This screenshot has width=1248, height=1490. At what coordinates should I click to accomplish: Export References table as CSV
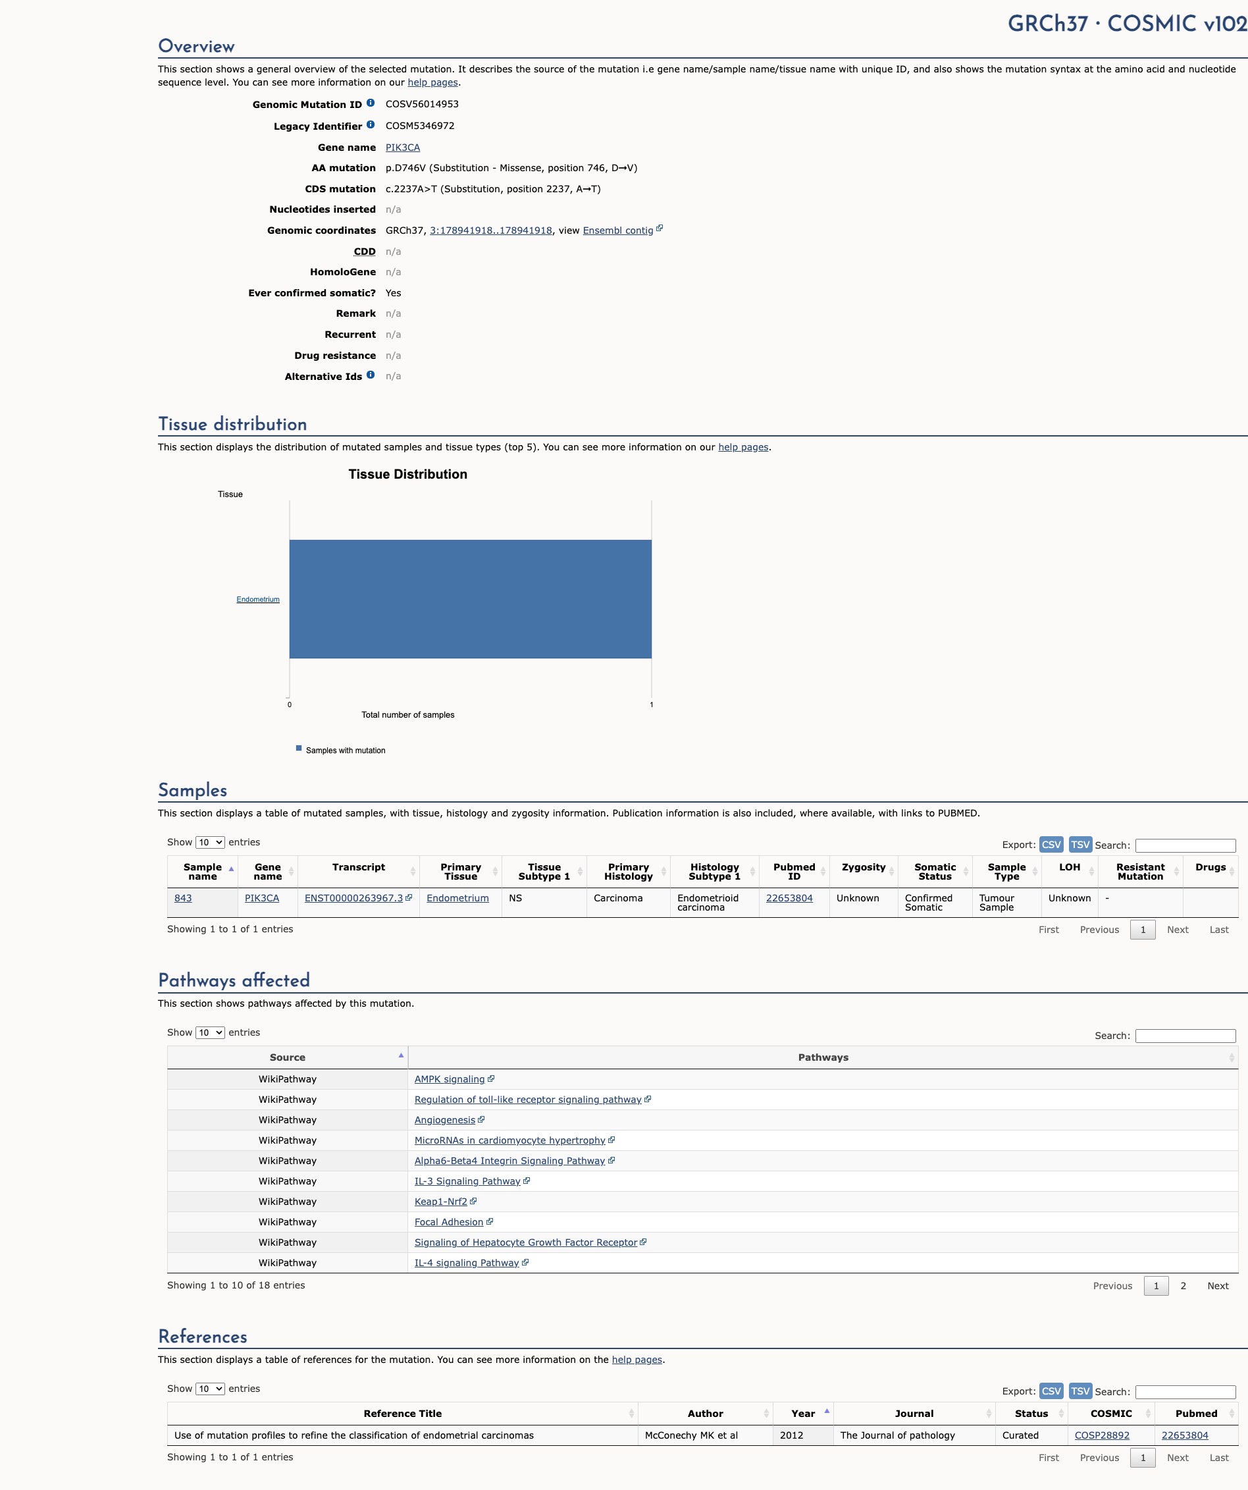[1051, 1391]
